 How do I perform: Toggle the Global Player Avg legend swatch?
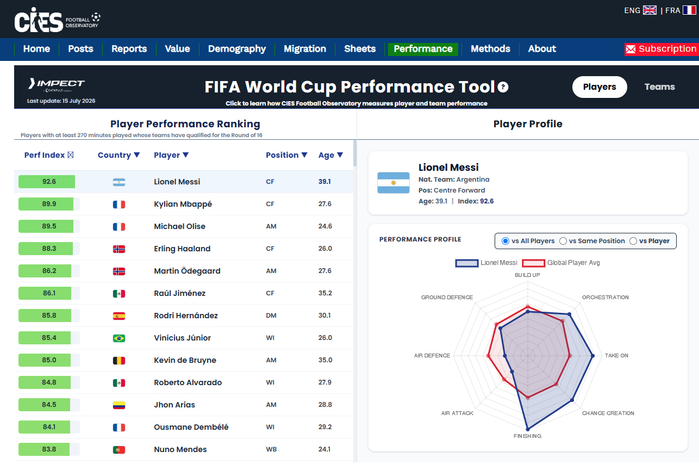(533, 263)
